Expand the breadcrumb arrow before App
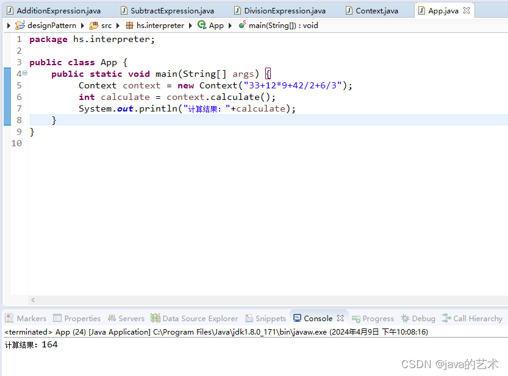 [190, 25]
